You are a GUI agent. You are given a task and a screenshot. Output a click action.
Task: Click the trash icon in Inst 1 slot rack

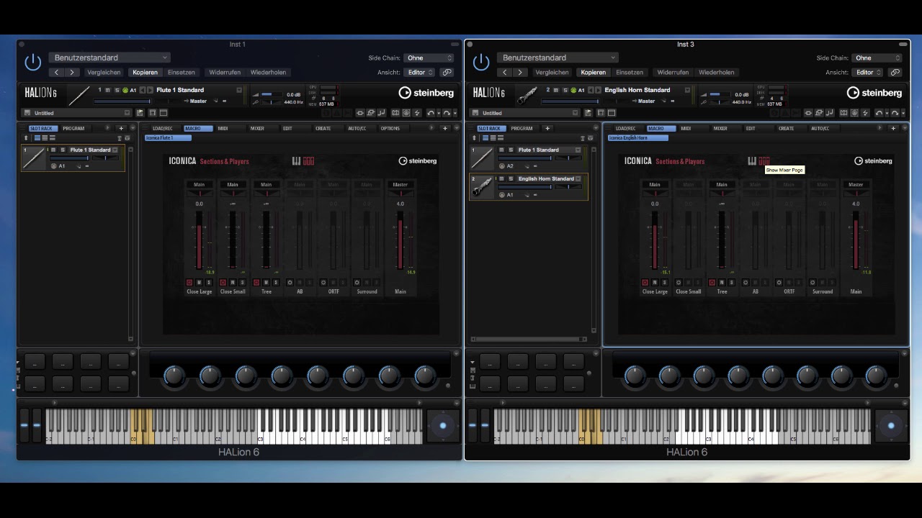tap(120, 138)
